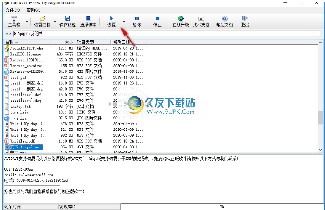The width and height of the screenshot is (325, 210).
Task: Select the 678 KB Unit 1 My day MP3
Action: [x=29, y=123]
